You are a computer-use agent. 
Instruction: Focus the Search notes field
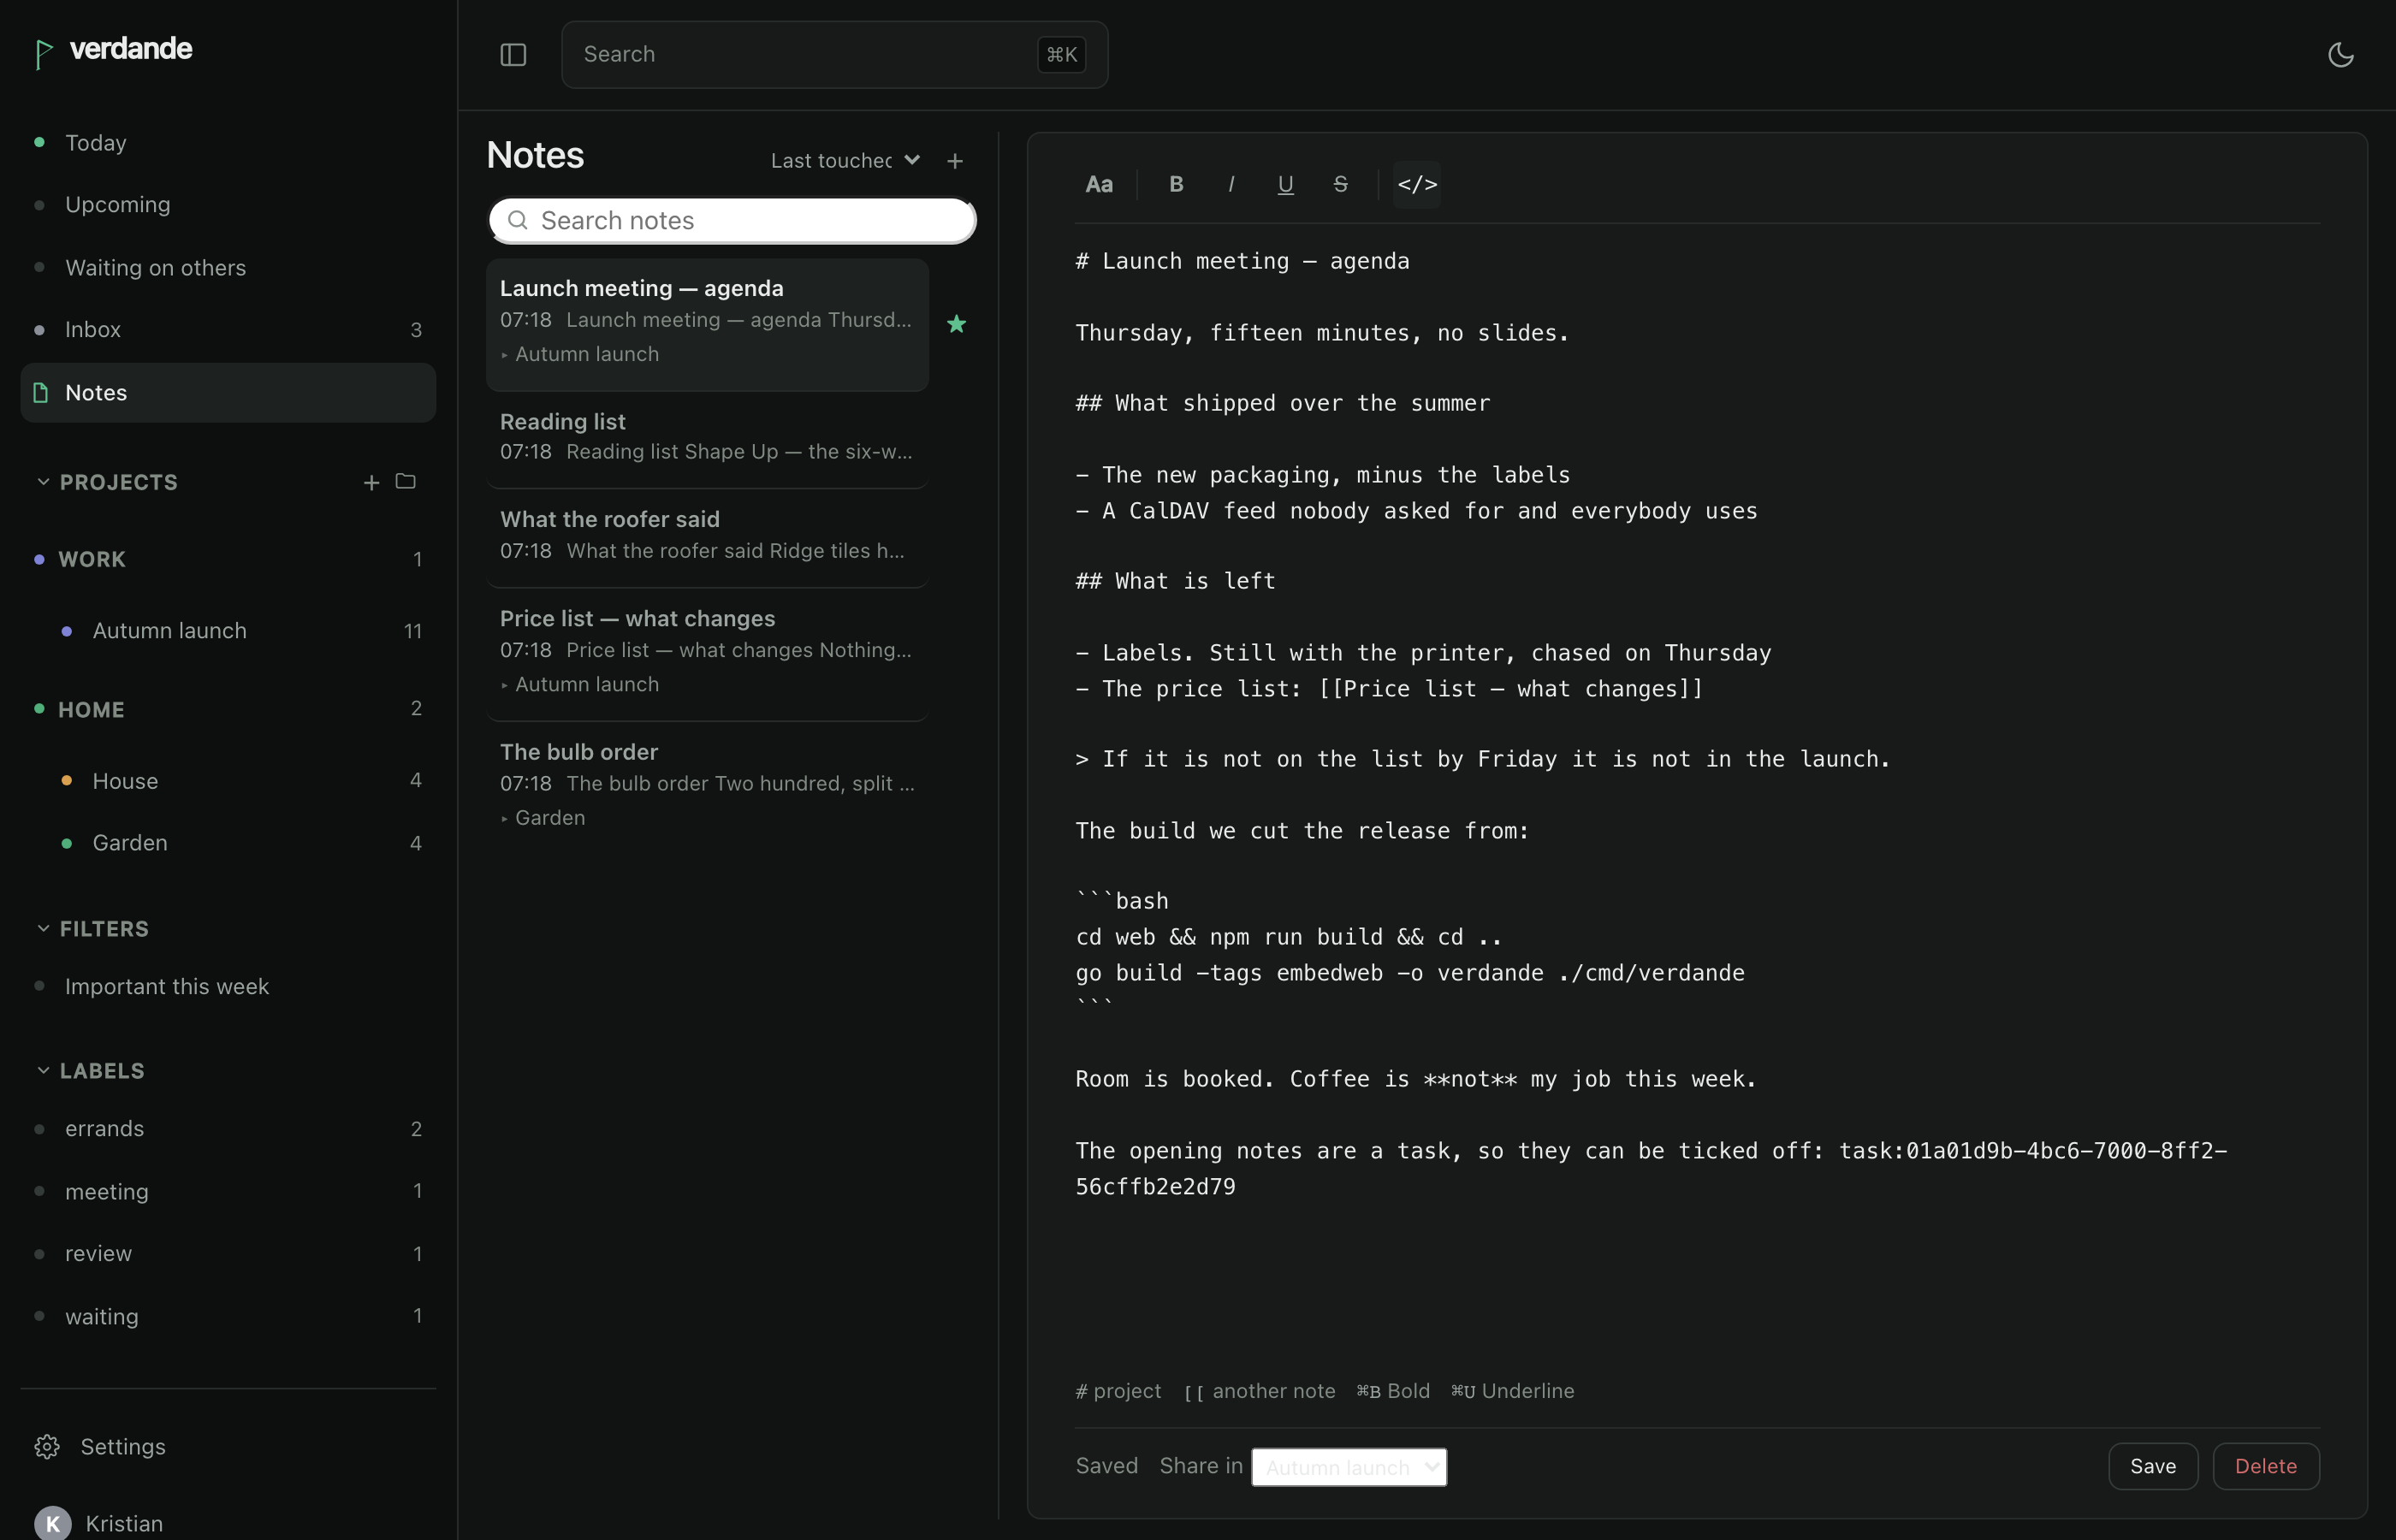tap(732, 220)
